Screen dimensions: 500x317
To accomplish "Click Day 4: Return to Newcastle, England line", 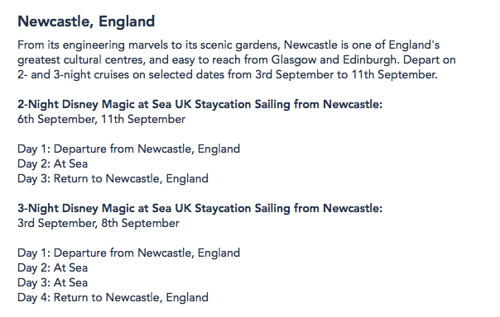I will click(113, 298).
